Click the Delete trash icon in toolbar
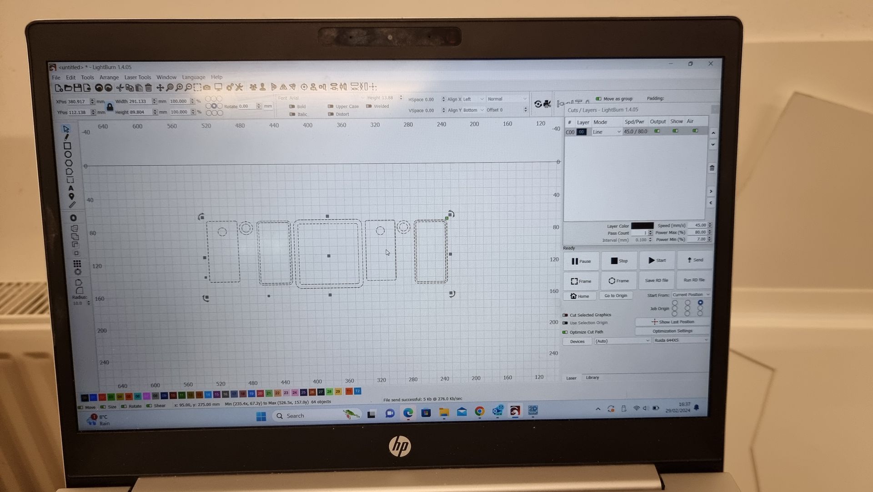 (x=148, y=87)
